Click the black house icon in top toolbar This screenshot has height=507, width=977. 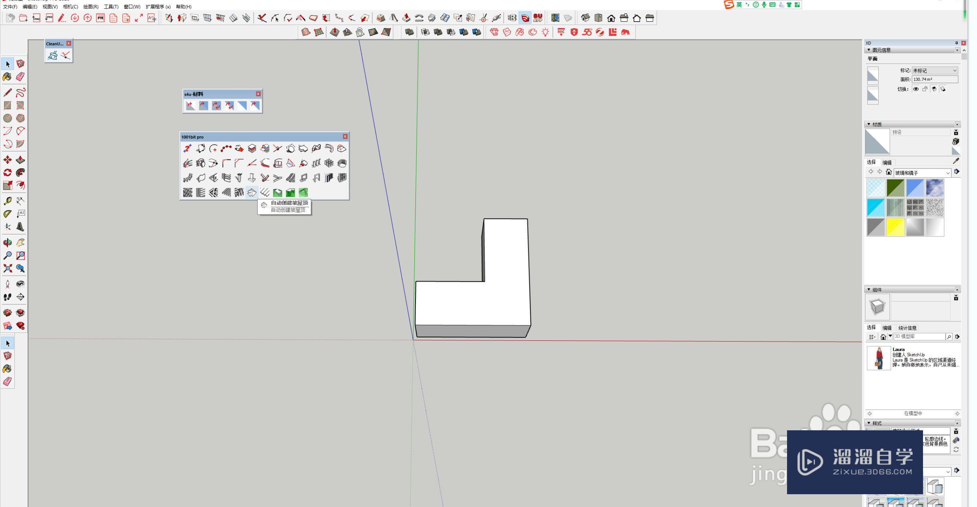tap(611, 18)
